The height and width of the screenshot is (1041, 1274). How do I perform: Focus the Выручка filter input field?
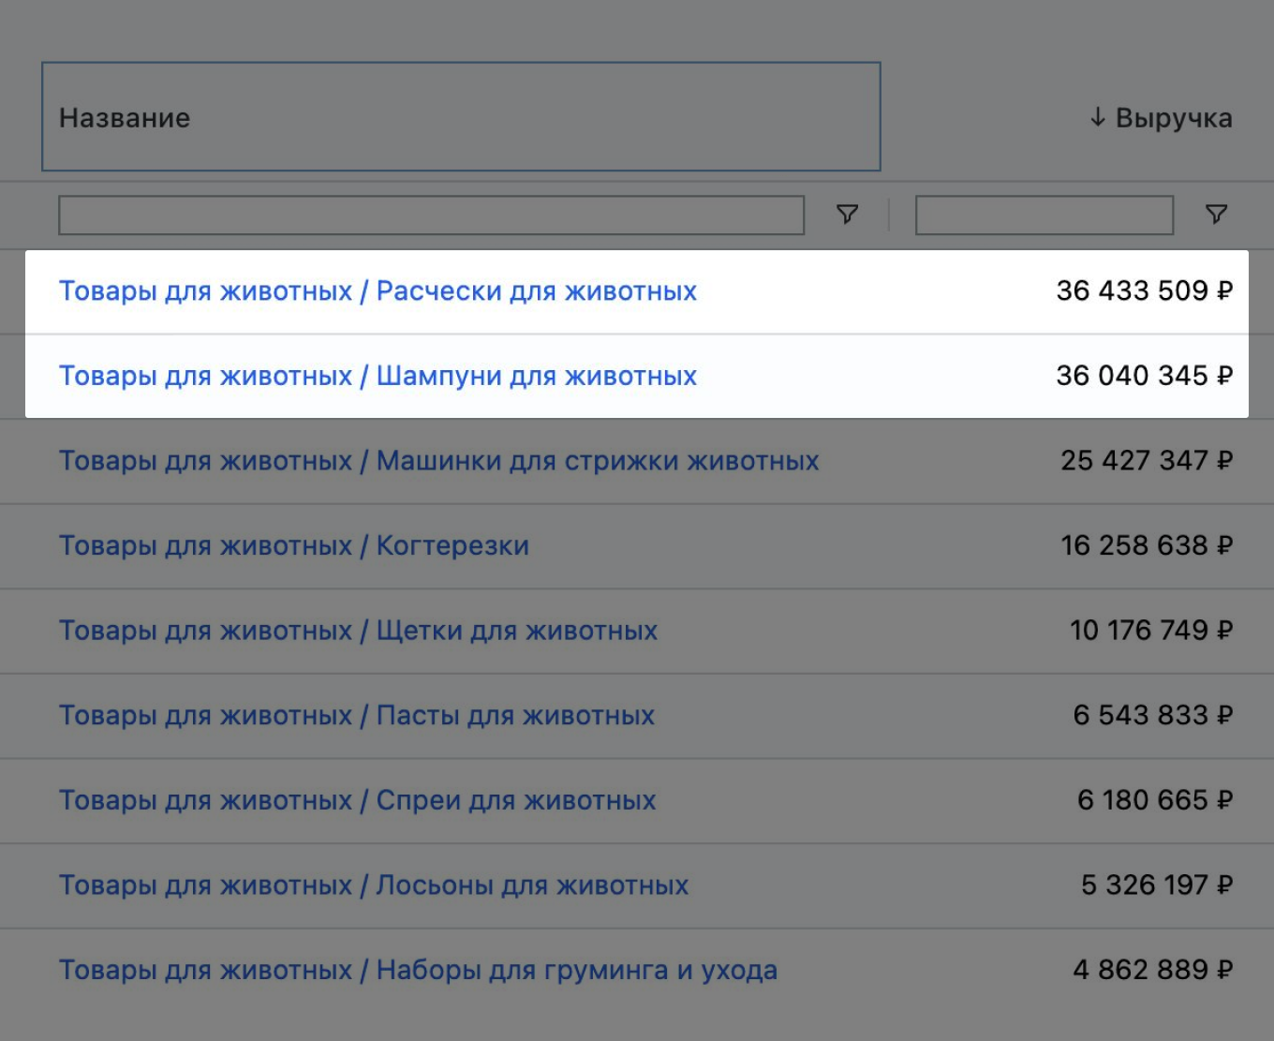[1044, 216]
